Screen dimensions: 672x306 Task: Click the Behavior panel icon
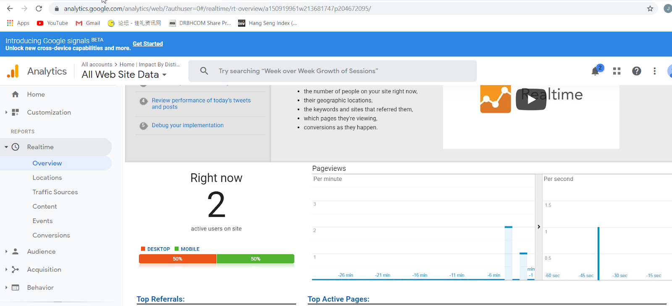click(16, 288)
